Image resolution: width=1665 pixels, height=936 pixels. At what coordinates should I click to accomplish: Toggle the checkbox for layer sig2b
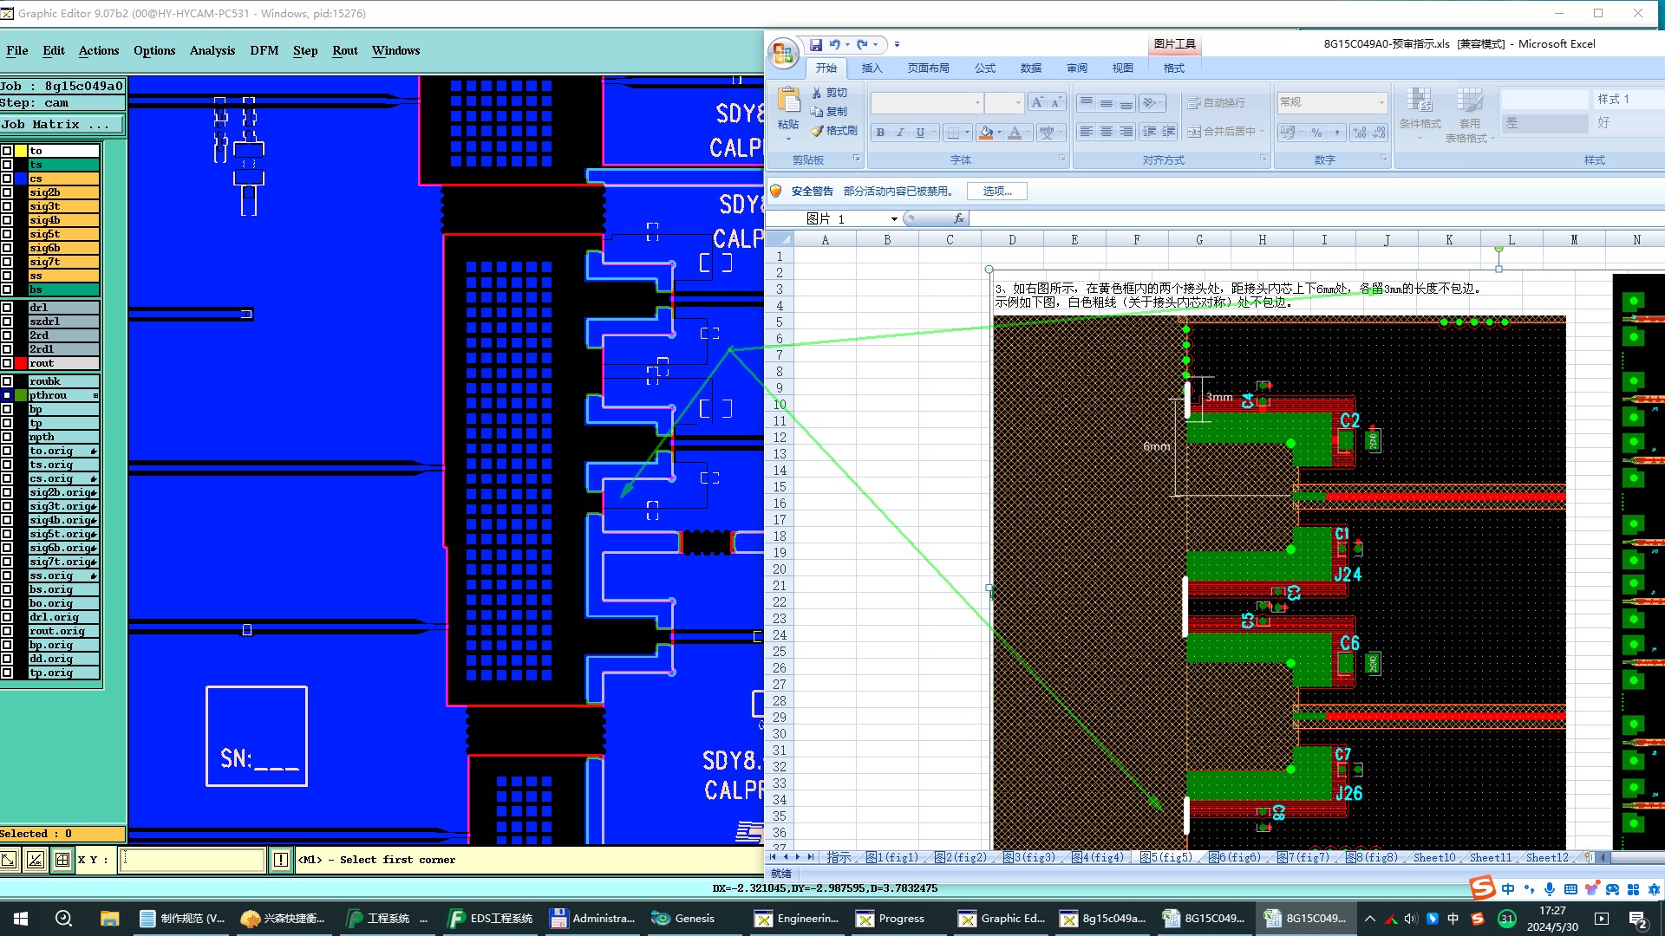point(7,192)
